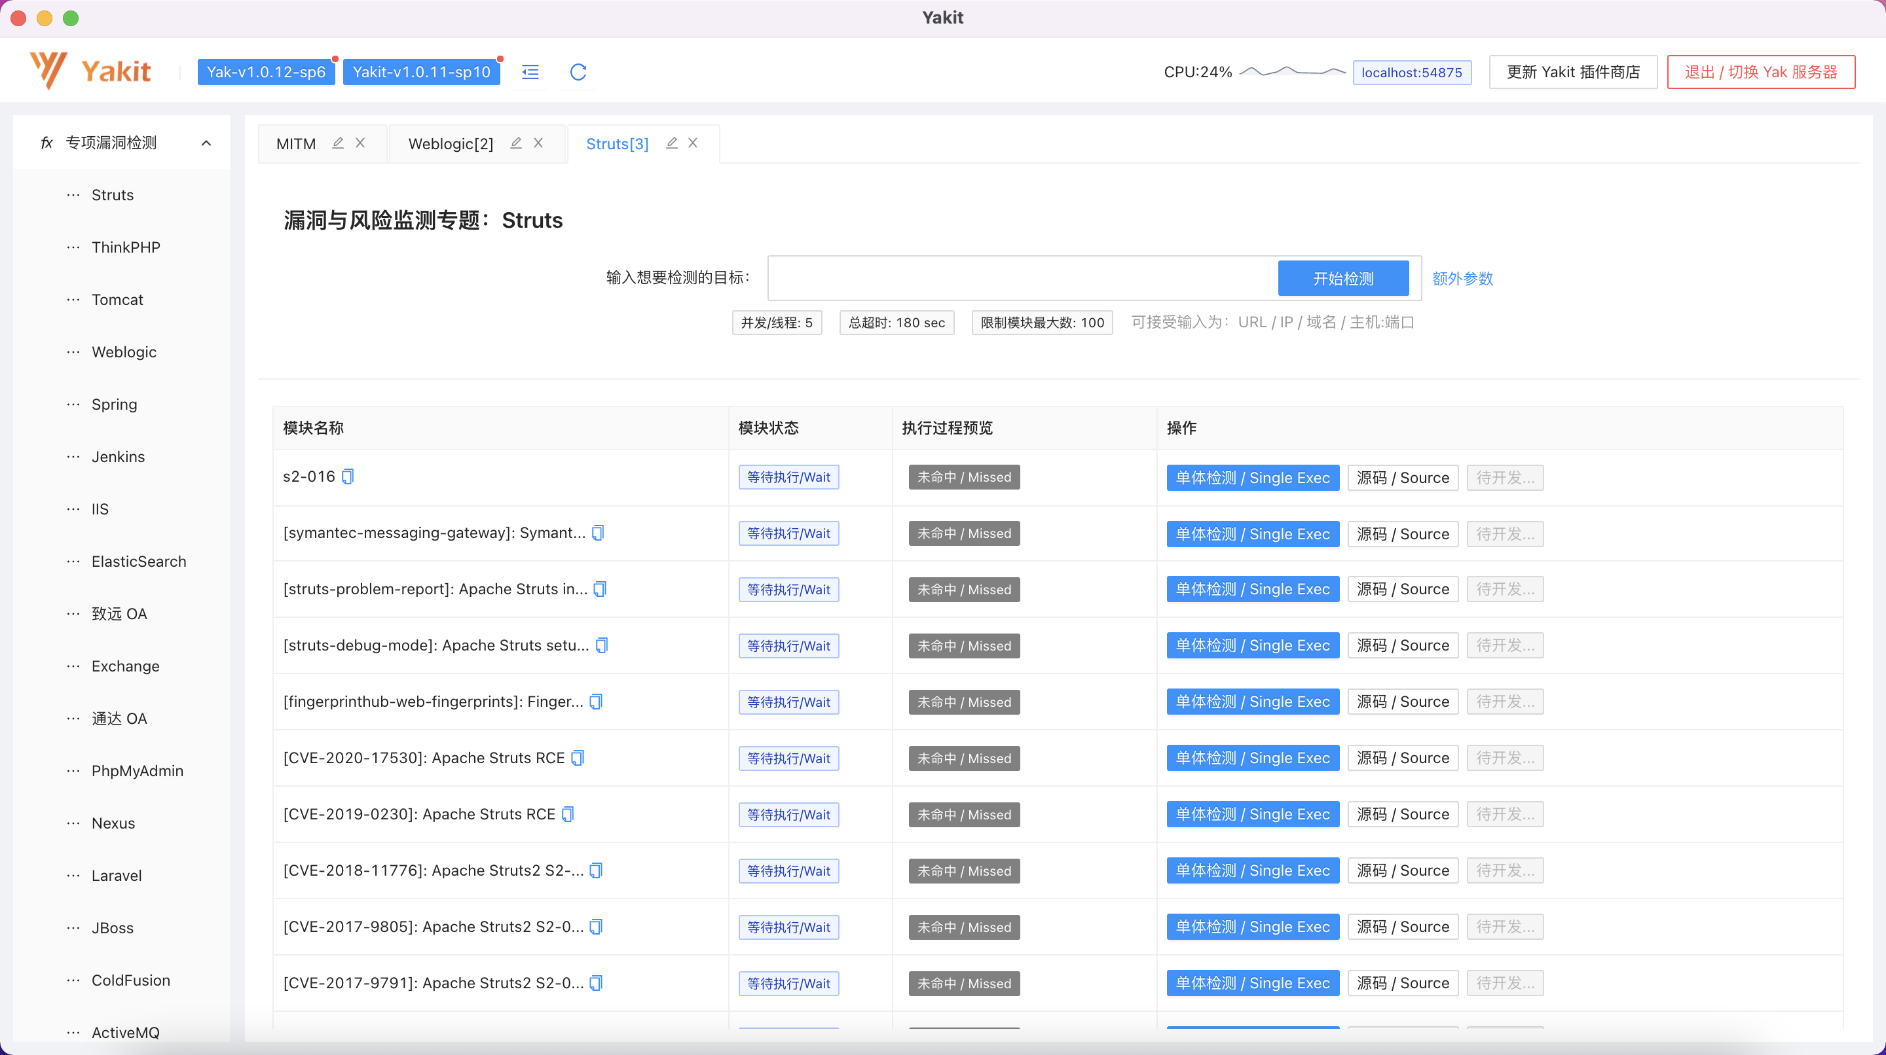Click Single Exec for s2-016
The height and width of the screenshot is (1055, 1886).
tap(1252, 478)
